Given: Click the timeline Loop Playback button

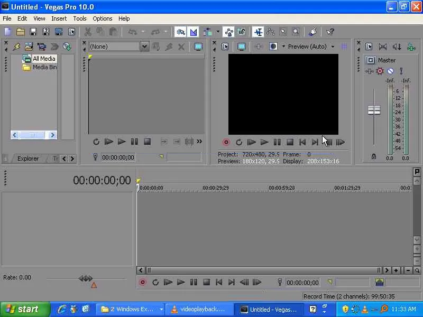Looking at the screenshot, I should pyautogui.click(x=155, y=282).
